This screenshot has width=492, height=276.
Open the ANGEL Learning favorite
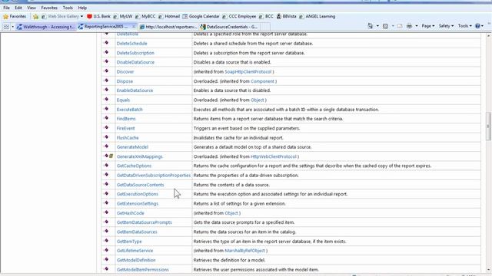coord(317,16)
